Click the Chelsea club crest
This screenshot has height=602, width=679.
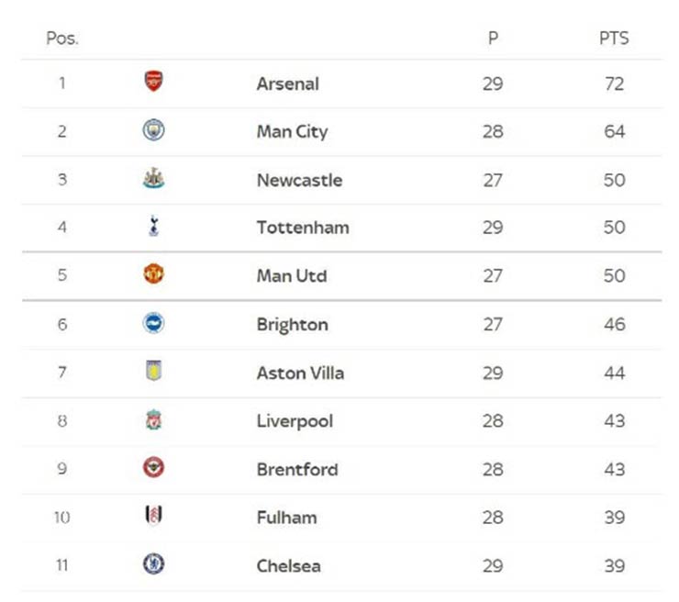point(153,564)
